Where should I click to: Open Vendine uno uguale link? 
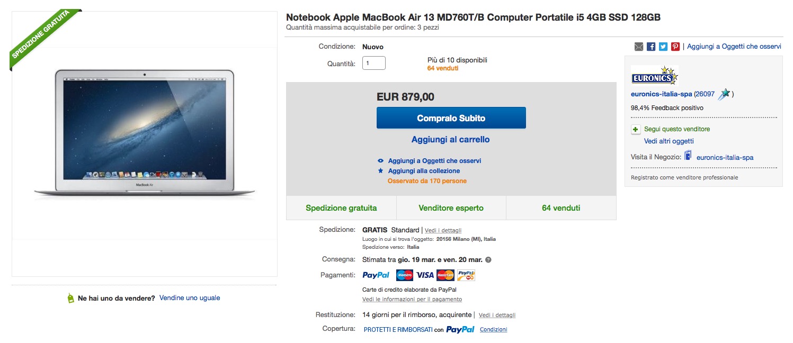[190, 298]
